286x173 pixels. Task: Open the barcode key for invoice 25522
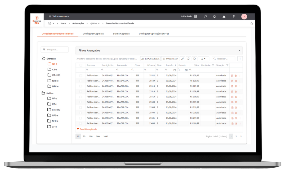tap(137, 76)
